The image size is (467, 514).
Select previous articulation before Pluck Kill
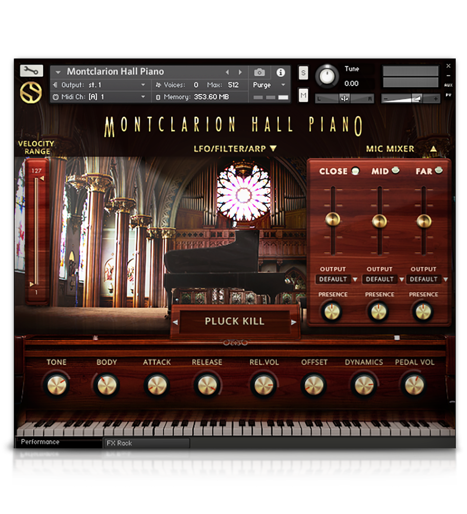pos(175,322)
